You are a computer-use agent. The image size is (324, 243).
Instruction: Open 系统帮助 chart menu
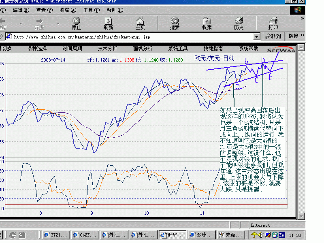[x=249, y=49]
